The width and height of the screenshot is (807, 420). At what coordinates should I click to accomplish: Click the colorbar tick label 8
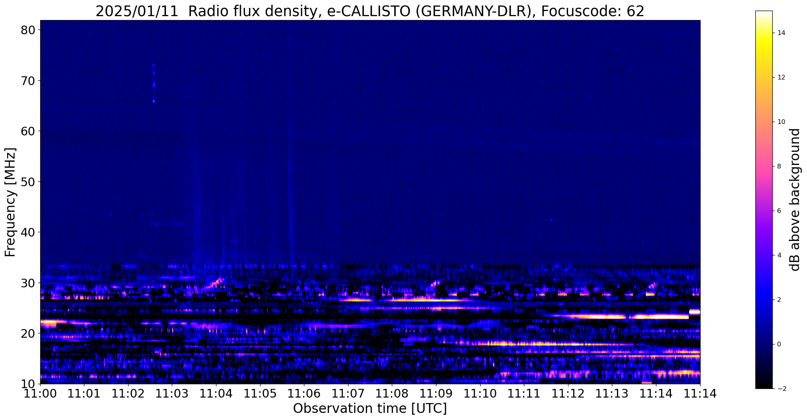(779, 167)
